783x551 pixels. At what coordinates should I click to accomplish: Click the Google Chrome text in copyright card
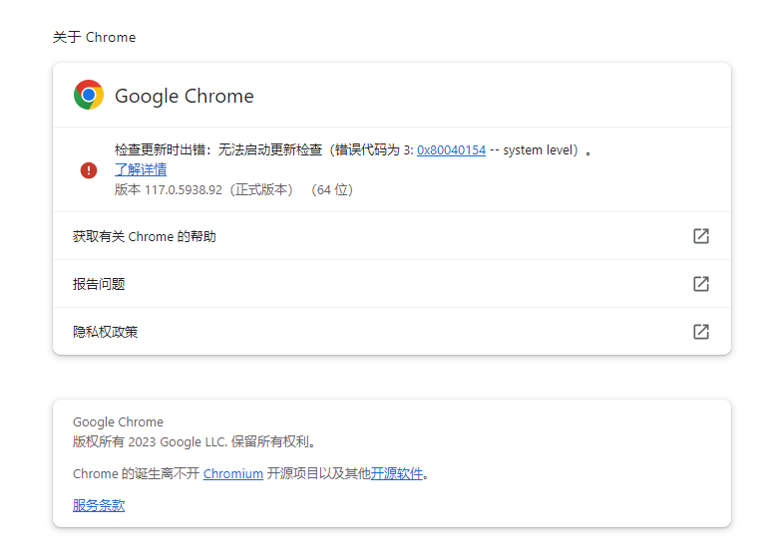tap(119, 421)
